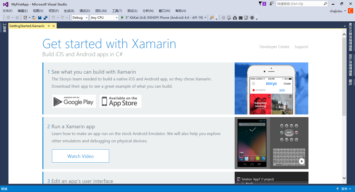Open the 帮助(H) menu
The height and width of the screenshot is (192, 355).
[181, 11]
